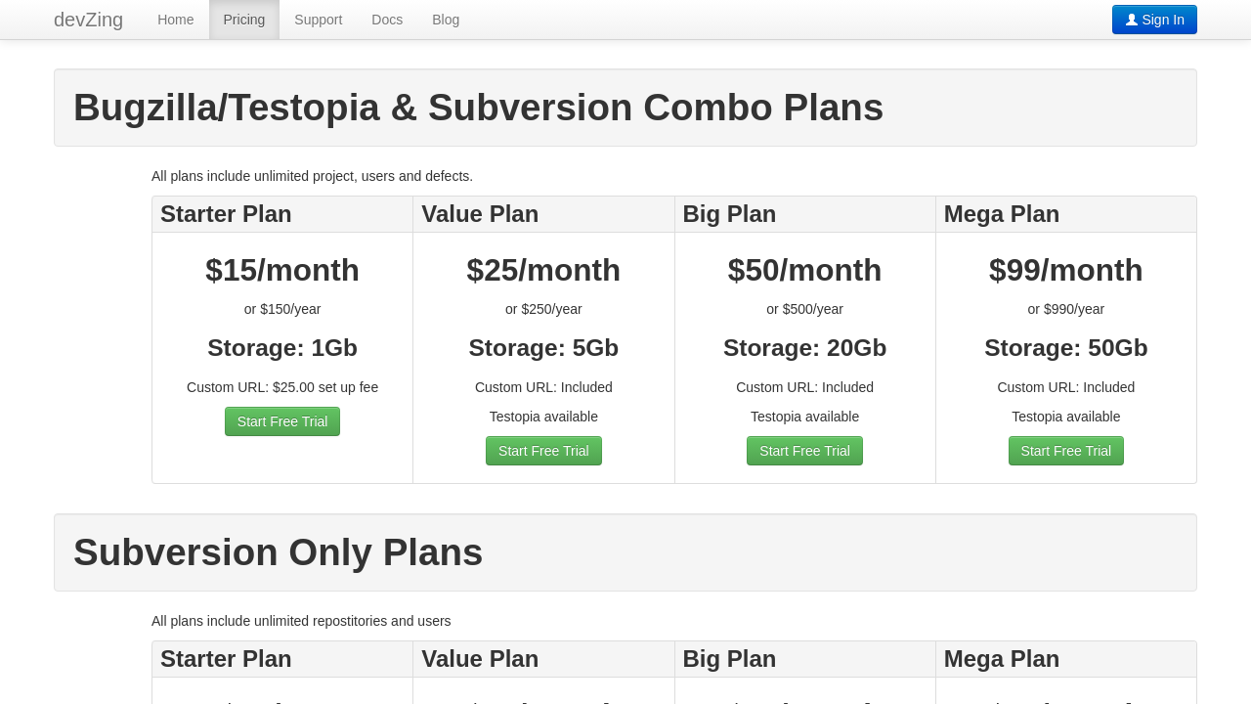Click the $15/month price text
Viewport: 1251px width, 704px height.
click(282, 270)
